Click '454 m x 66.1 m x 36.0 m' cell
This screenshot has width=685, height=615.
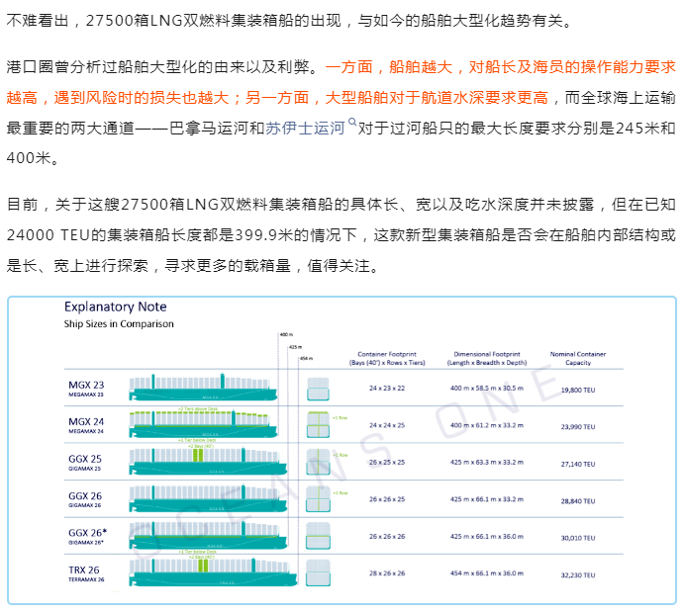tap(487, 573)
